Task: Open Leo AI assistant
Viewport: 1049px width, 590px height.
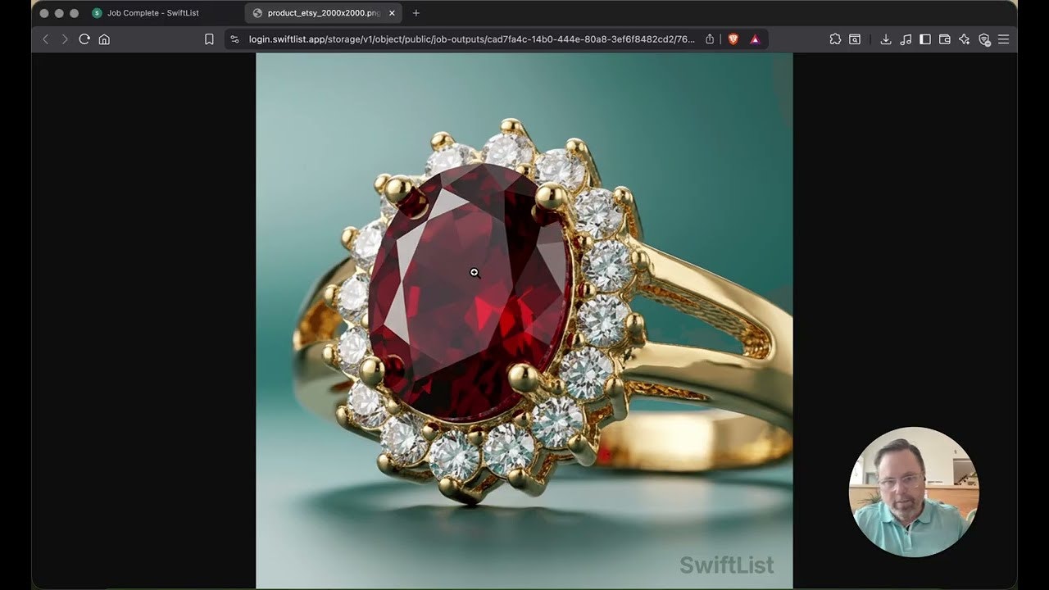Action: pyautogui.click(x=964, y=39)
